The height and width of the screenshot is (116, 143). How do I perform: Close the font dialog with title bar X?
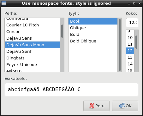(x=140, y=3)
